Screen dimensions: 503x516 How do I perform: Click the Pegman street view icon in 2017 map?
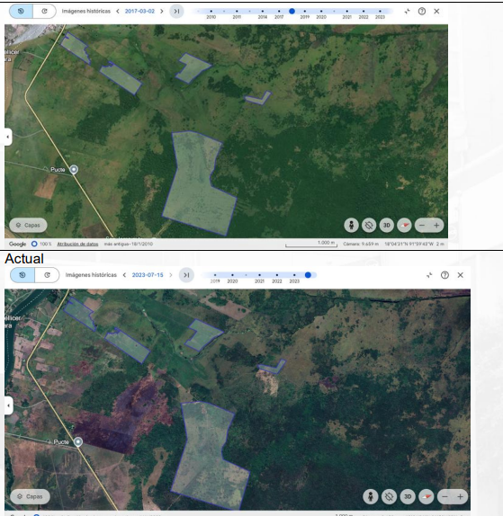[352, 226]
